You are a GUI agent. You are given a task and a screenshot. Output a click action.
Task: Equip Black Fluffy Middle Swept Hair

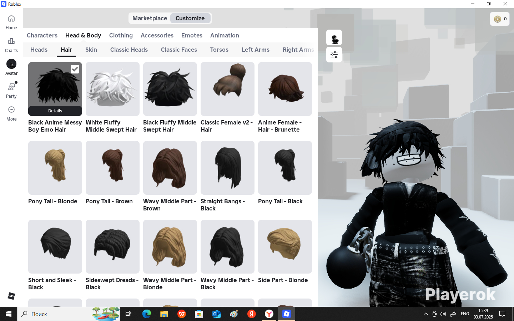pyautogui.click(x=170, y=89)
